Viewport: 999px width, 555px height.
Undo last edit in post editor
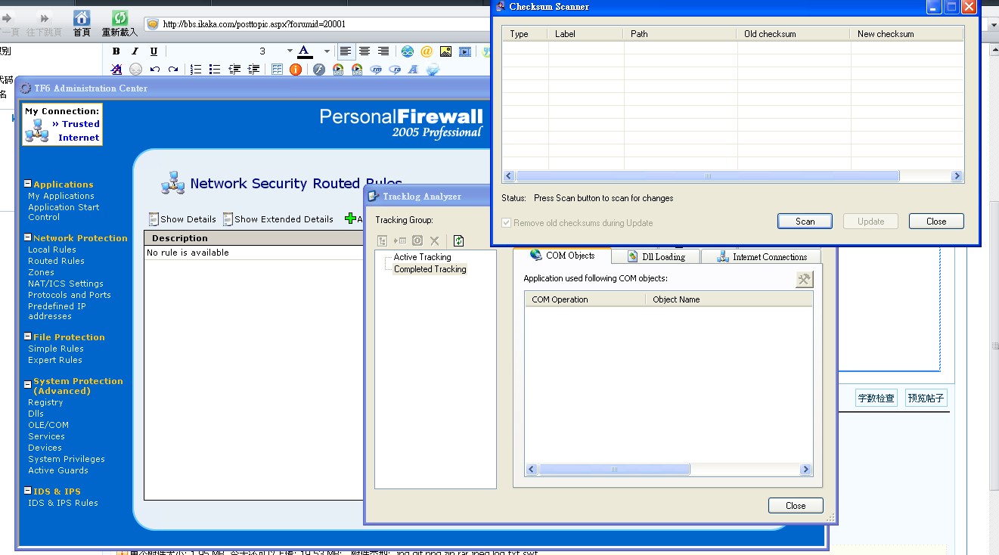click(154, 70)
